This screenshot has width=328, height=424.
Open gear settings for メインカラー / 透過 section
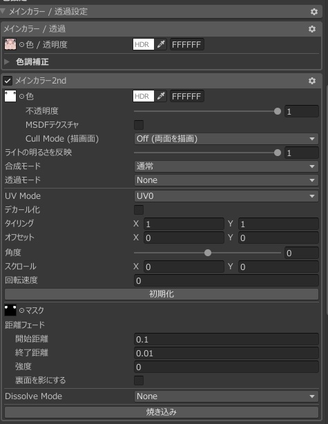coord(312,29)
